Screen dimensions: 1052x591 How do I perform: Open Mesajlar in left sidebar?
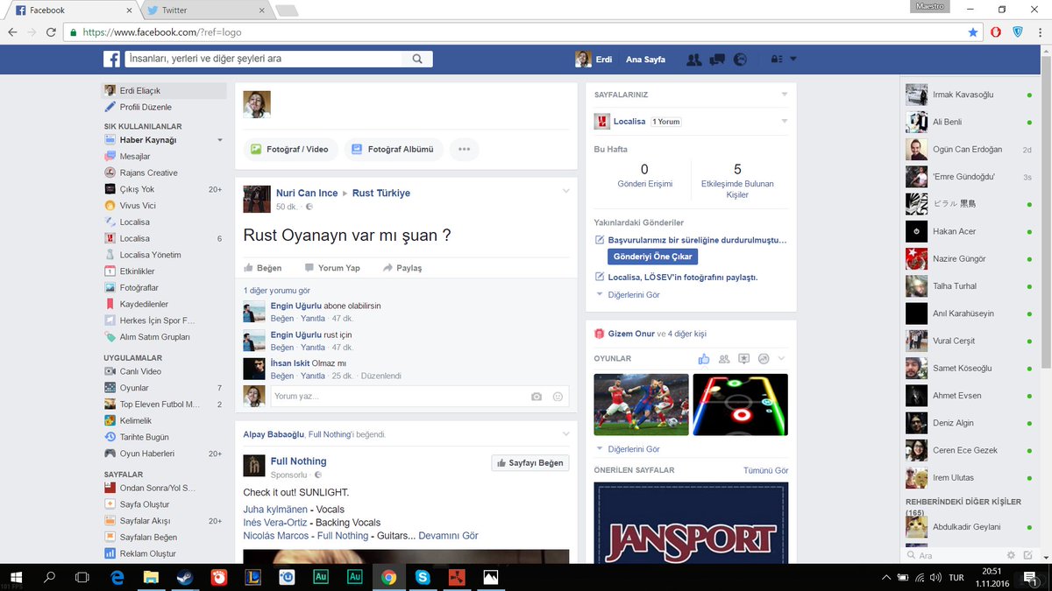[x=135, y=157]
